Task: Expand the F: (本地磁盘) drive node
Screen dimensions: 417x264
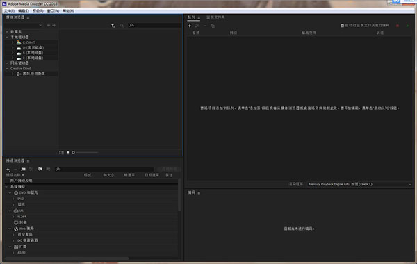Action: [x=13, y=58]
